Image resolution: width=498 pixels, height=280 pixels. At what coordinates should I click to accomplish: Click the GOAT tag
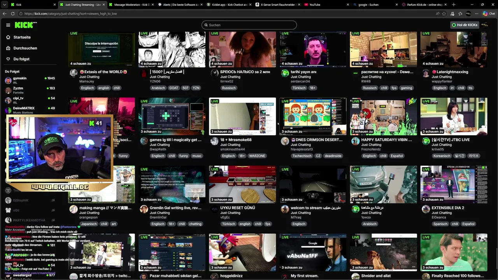point(174,88)
